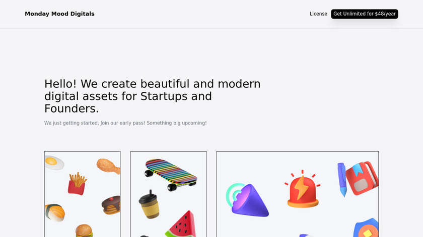
Task: Select the hamburger icon
Action: coord(84,231)
